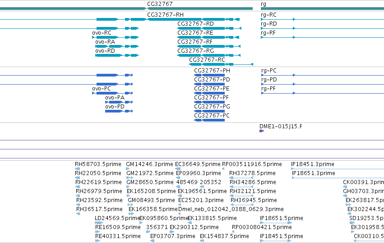384x243 pixels.
Task: Select EST RP003080421.5prime
Action: point(233,232)
